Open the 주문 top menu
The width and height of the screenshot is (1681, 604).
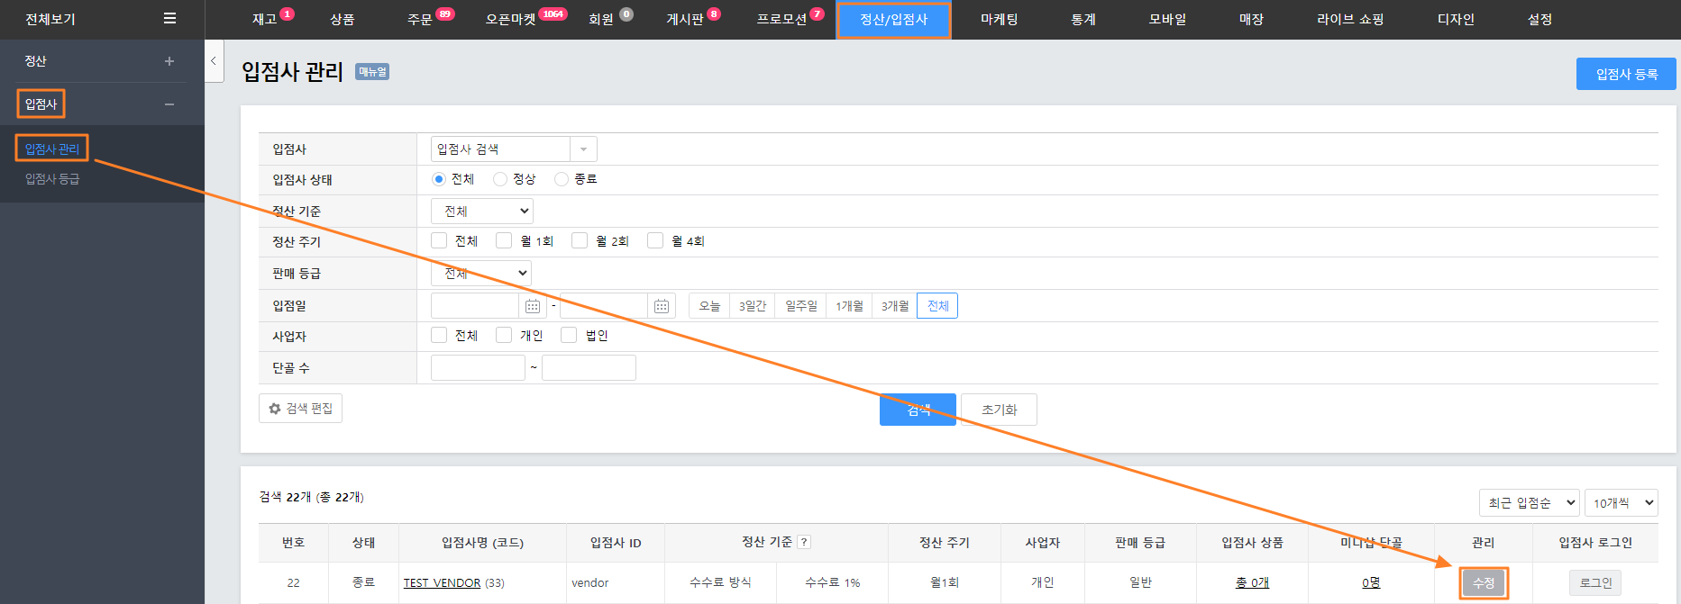[x=420, y=19]
